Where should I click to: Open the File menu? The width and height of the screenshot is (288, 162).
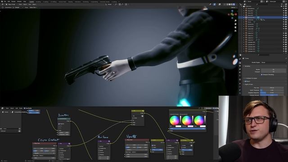5,1
